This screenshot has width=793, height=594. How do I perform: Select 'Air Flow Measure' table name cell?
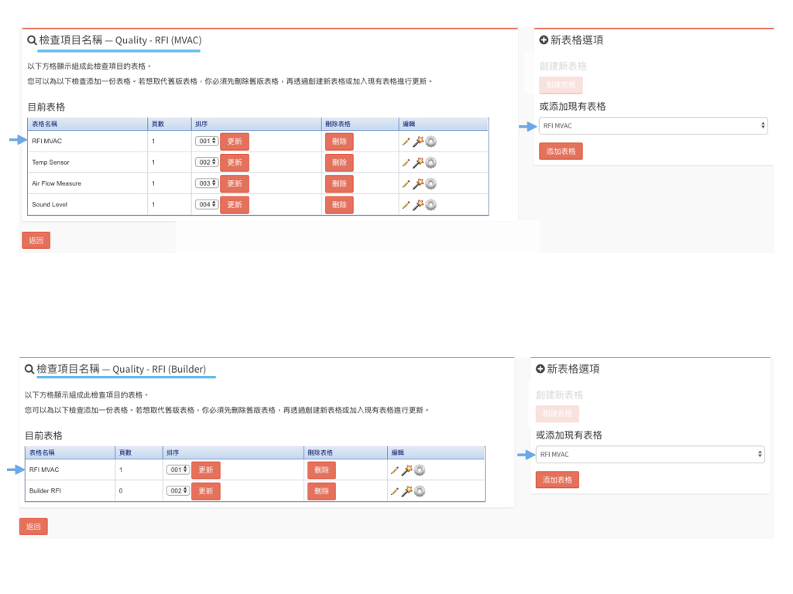click(88, 183)
